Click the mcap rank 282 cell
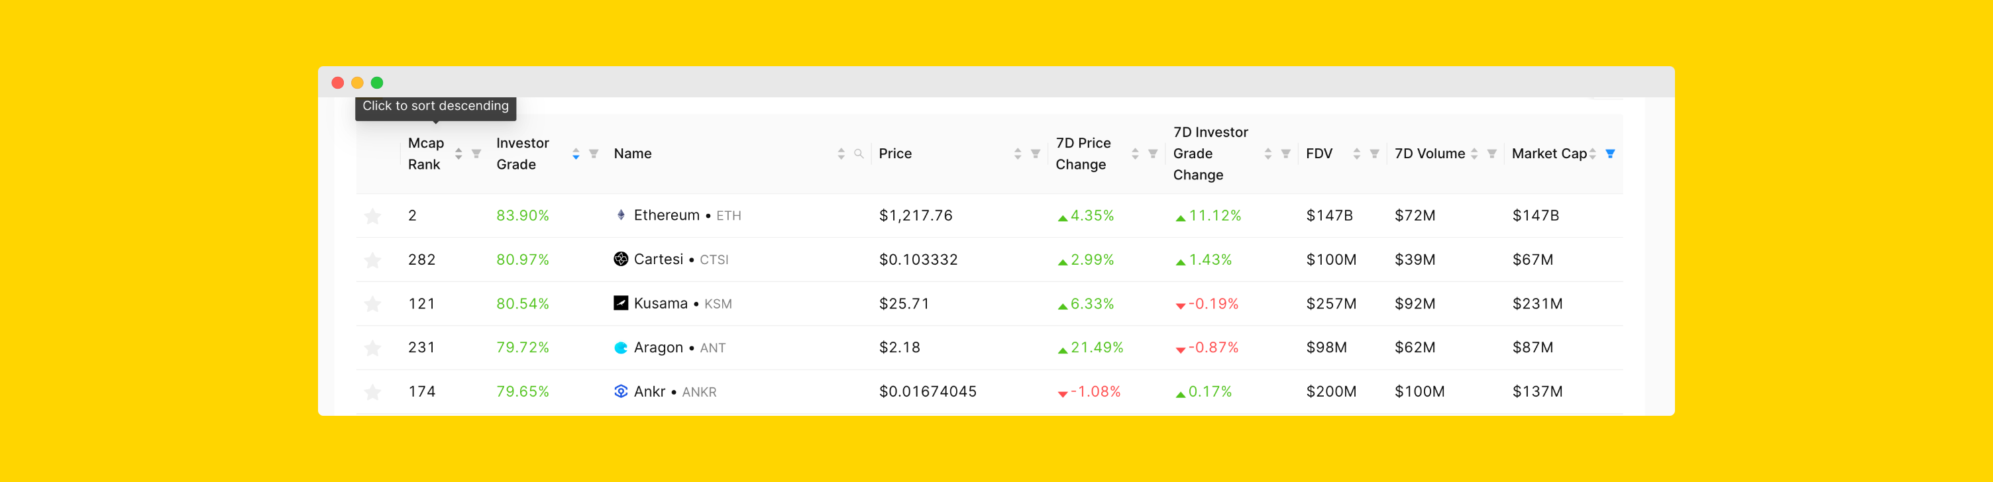Image resolution: width=1993 pixels, height=482 pixels. pyautogui.click(x=421, y=260)
